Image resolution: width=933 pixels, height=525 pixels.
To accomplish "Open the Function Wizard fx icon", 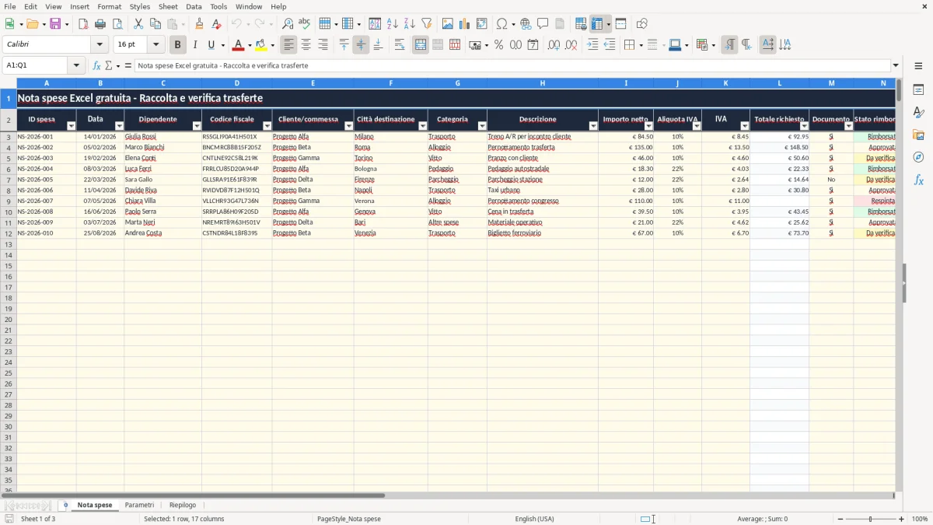I will [96, 65].
